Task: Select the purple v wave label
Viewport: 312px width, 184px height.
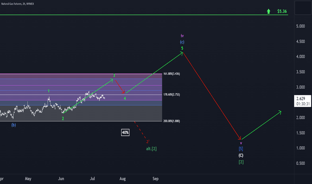Action: pyautogui.click(x=241, y=143)
